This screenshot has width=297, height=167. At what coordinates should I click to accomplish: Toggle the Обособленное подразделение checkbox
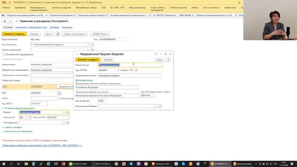3,55
